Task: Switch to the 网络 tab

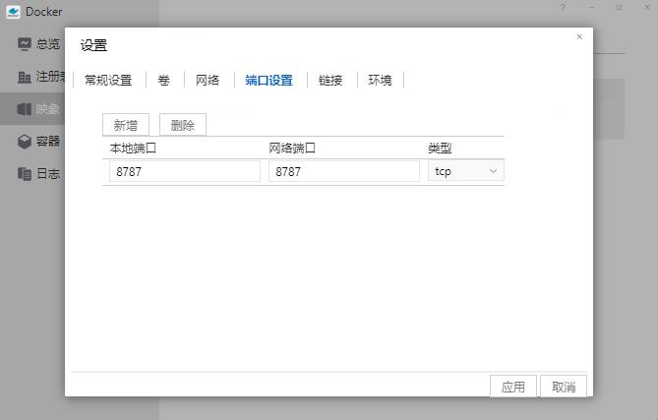Action: click(x=208, y=81)
